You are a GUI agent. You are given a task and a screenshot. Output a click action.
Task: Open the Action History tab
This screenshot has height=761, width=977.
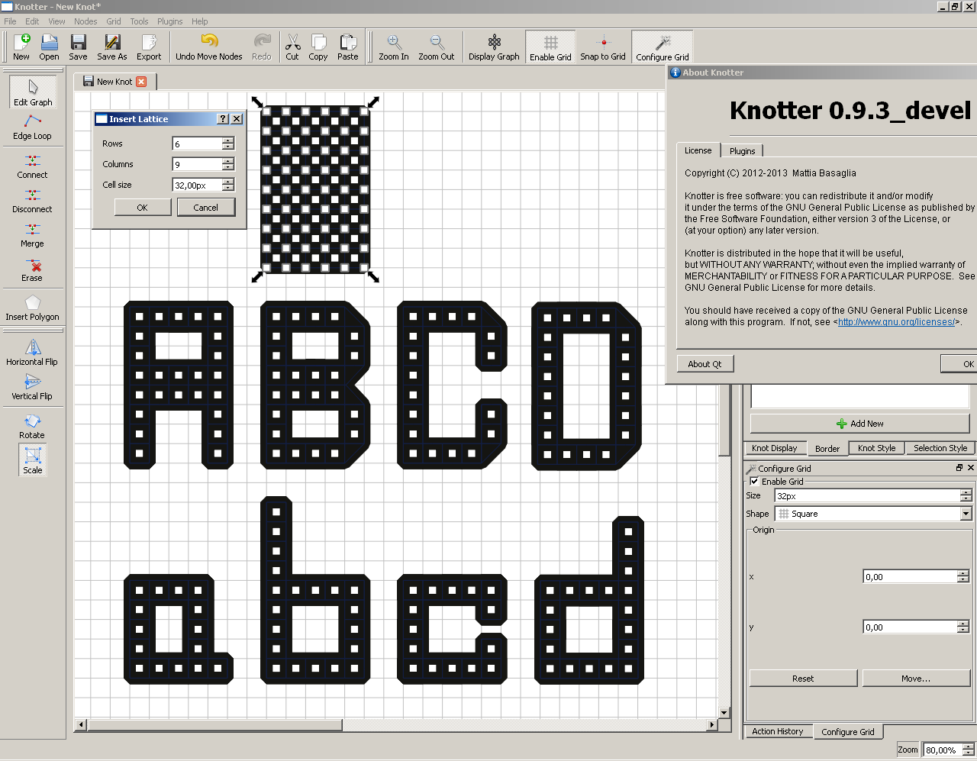pos(777,731)
